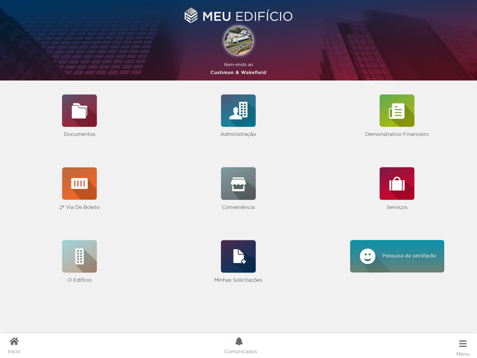Open the Serviços bag icon
The width and height of the screenshot is (477, 358).
[x=397, y=184]
